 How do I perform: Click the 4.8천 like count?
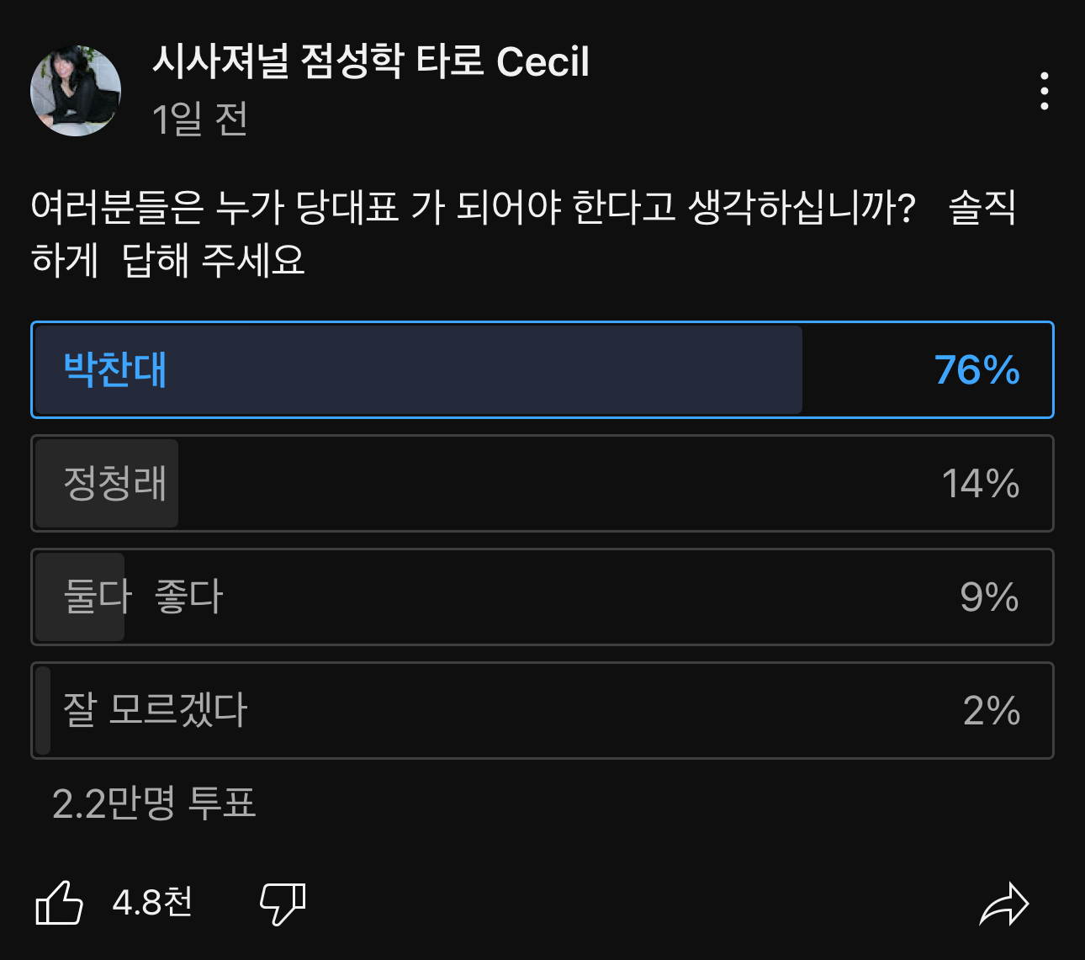pos(152,903)
